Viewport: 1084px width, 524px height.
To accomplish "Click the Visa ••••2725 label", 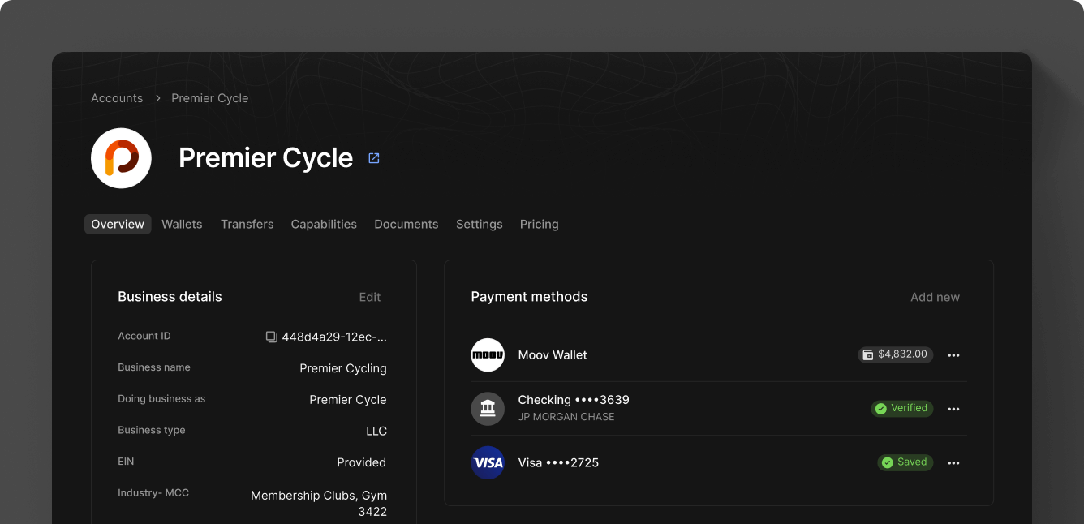I will tap(558, 463).
